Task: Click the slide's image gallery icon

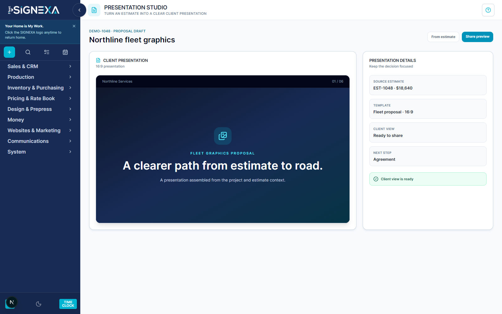Action: 223,136
